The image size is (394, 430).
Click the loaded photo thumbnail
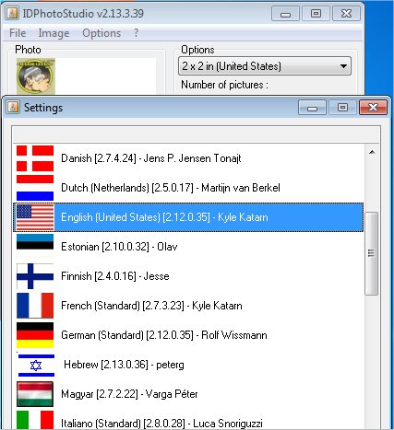[36, 76]
